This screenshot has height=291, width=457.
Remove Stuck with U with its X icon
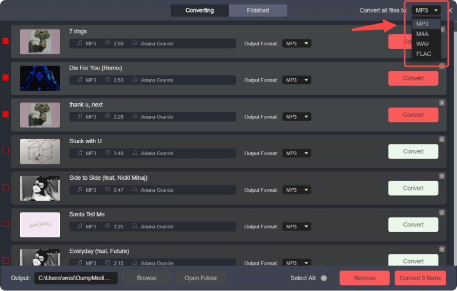[x=442, y=139]
